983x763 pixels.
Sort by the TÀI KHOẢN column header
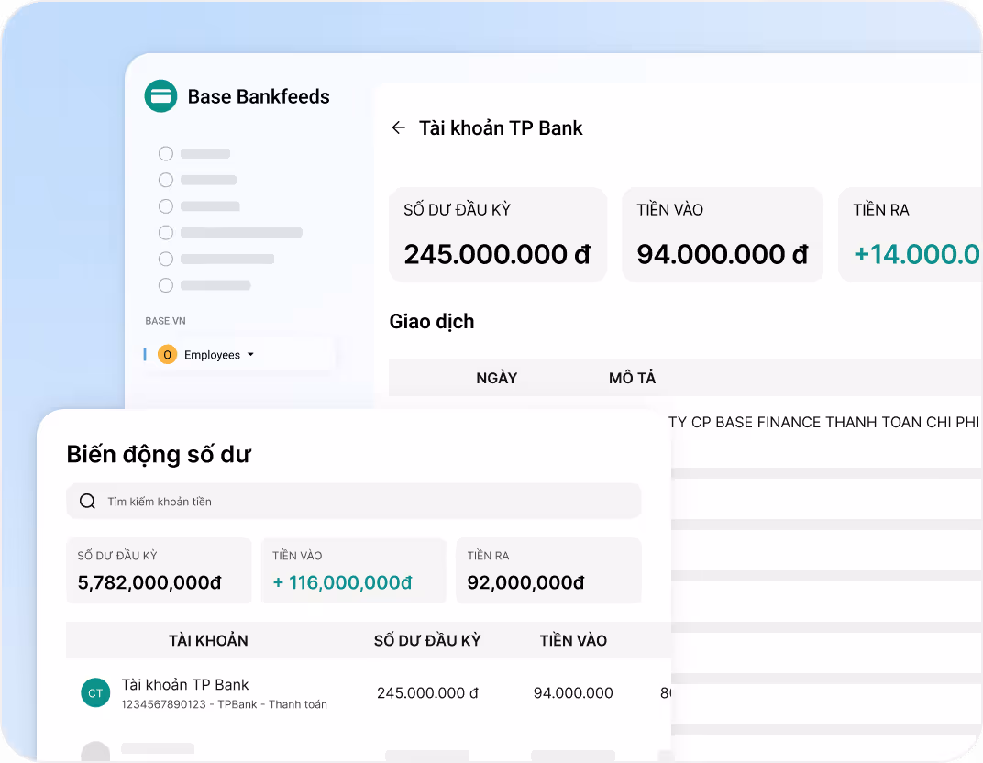pos(208,640)
